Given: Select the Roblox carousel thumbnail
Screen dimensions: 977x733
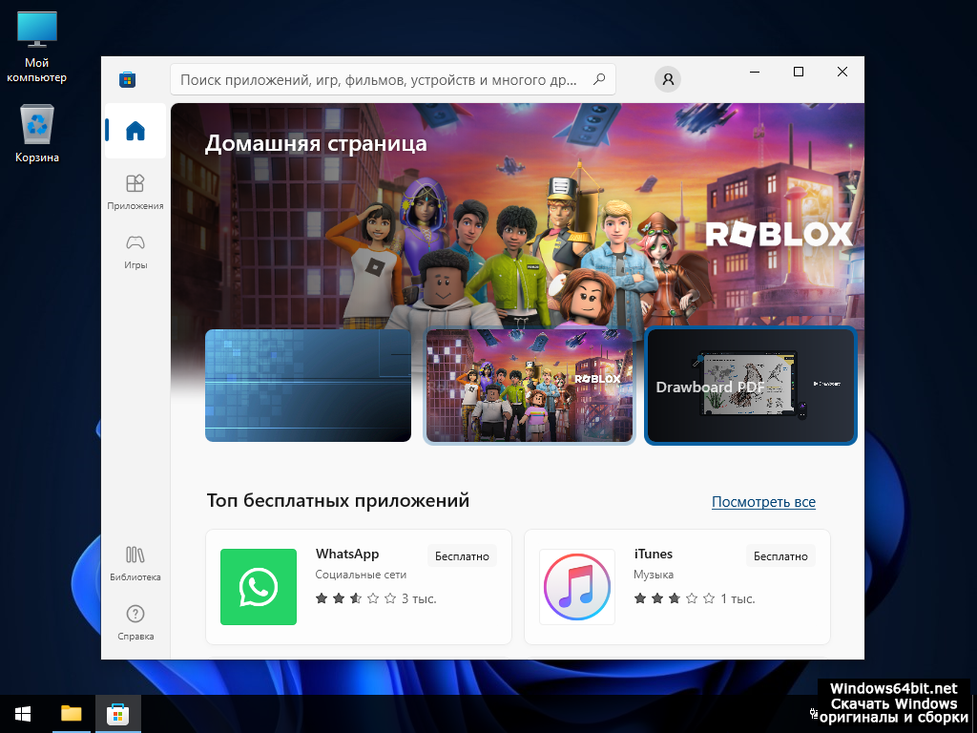Looking at the screenshot, I should (530, 387).
